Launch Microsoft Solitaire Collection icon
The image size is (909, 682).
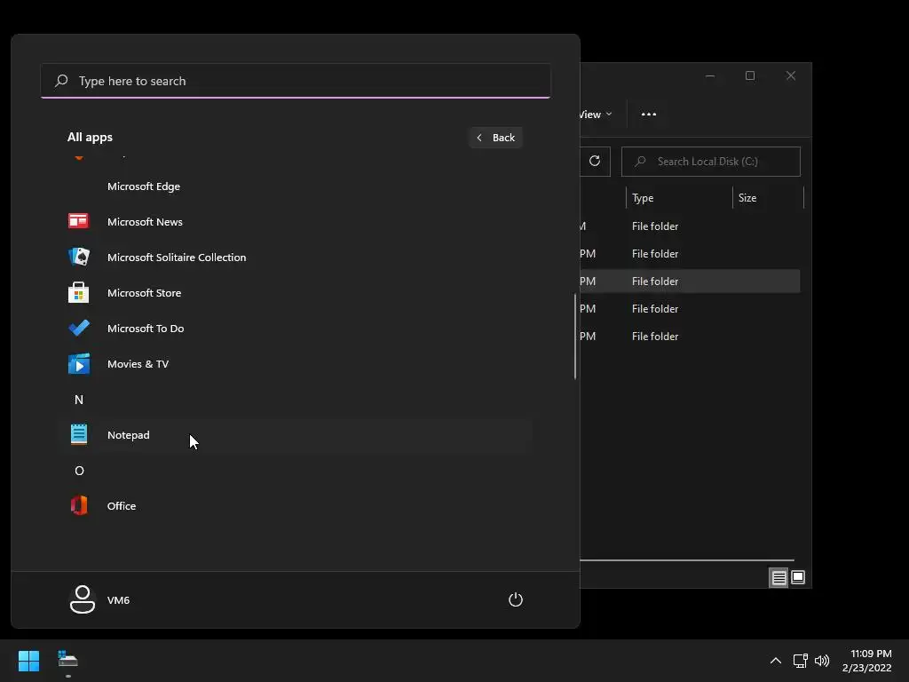pos(78,257)
